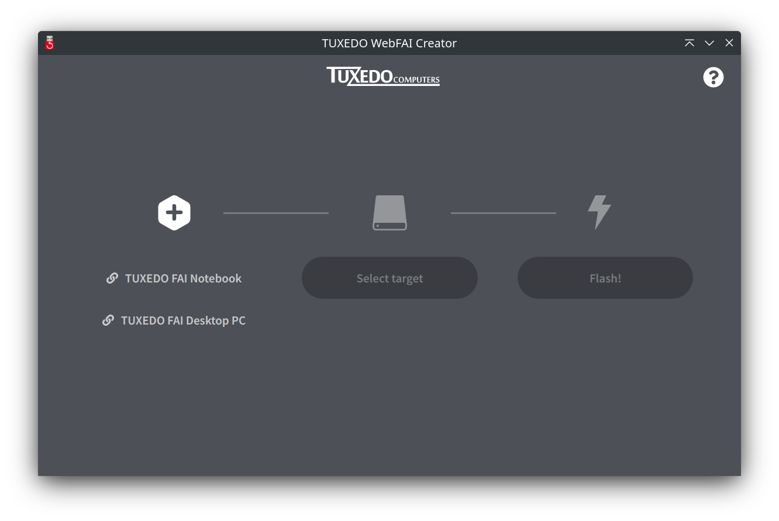779x521 pixels.
Task: Close the TUXEDO WebFAI Creator window
Action: coord(729,43)
